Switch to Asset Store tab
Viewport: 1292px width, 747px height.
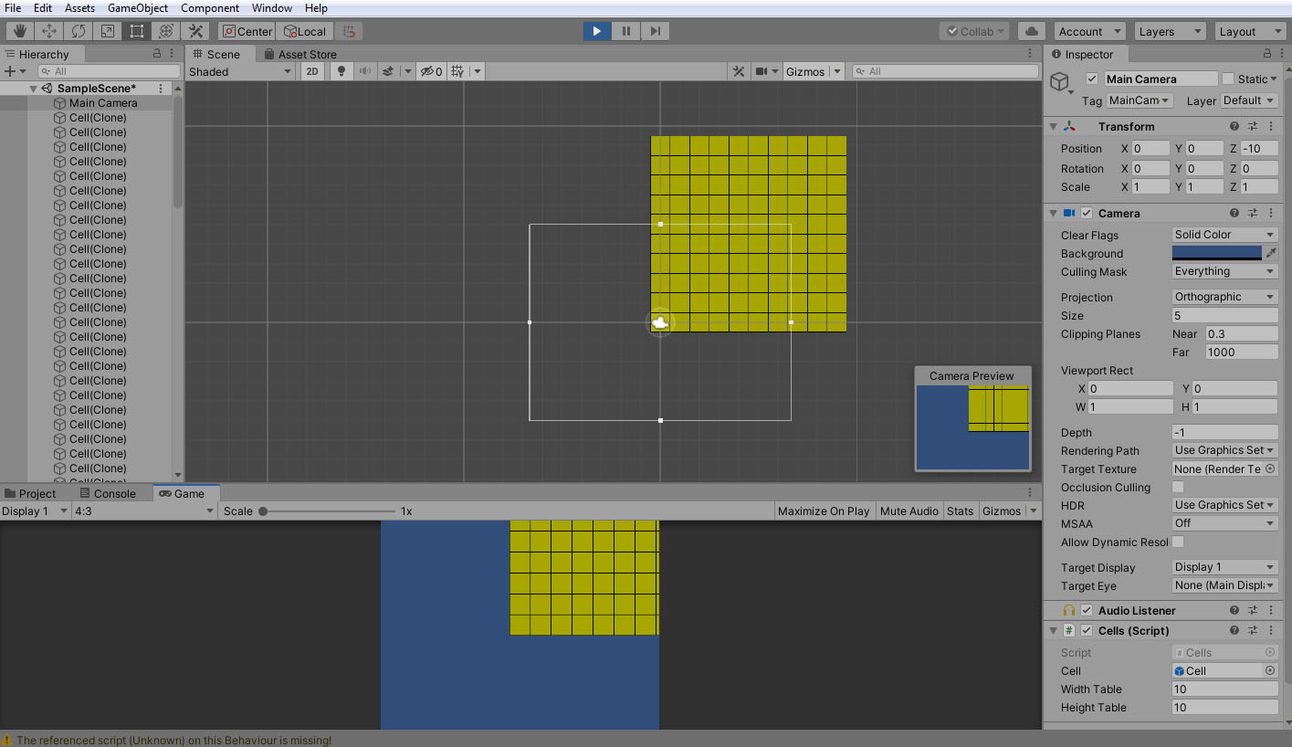click(x=299, y=54)
